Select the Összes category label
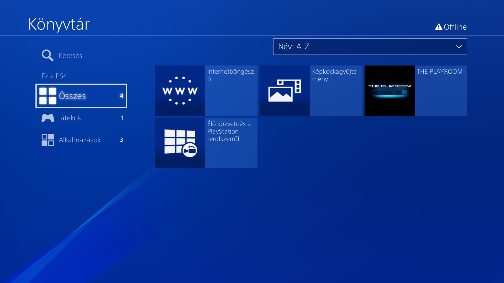 point(72,96)
